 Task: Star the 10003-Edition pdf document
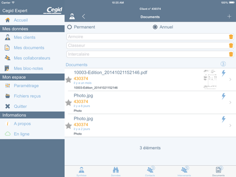point(68,80)
